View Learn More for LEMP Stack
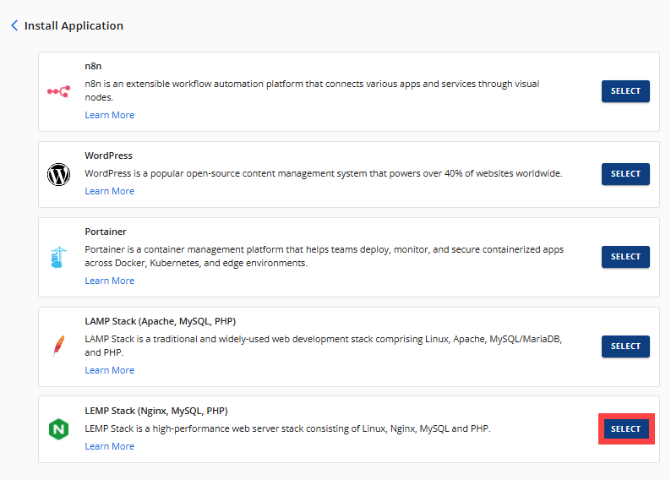This screenshot has height=480, width=671. pyautogui.click(x=109, y=446)
